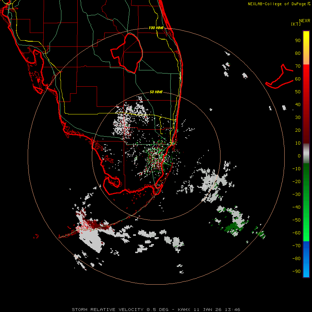The width and height of the screenshot is (312, 312).
Task: Click the Storm Relative Velocity caption
Action: pos(156,310)
